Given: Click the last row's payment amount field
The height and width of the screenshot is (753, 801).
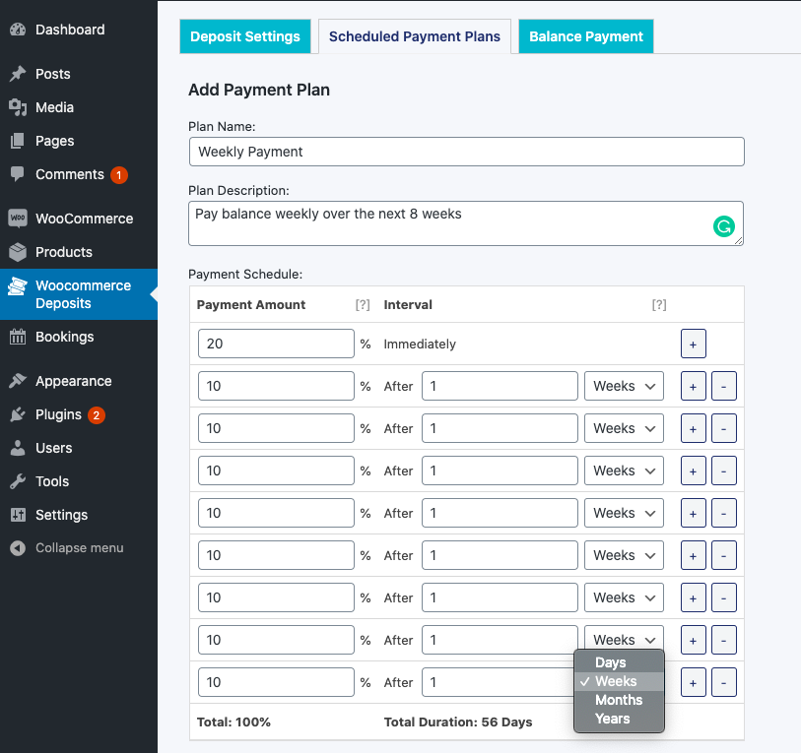Looking at the screenshot, I should (276, 682).
